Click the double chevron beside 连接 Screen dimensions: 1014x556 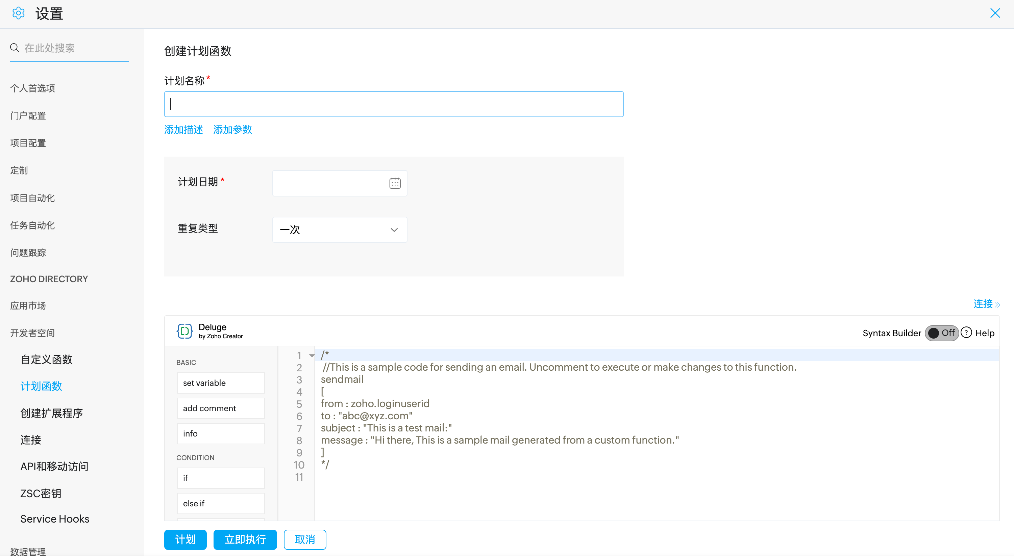click(997, 305)
